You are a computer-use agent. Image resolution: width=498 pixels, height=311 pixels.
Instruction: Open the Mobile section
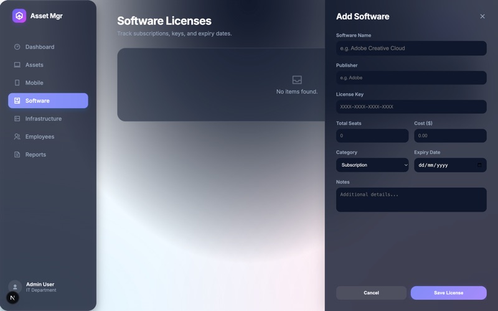tap(48, 83)
